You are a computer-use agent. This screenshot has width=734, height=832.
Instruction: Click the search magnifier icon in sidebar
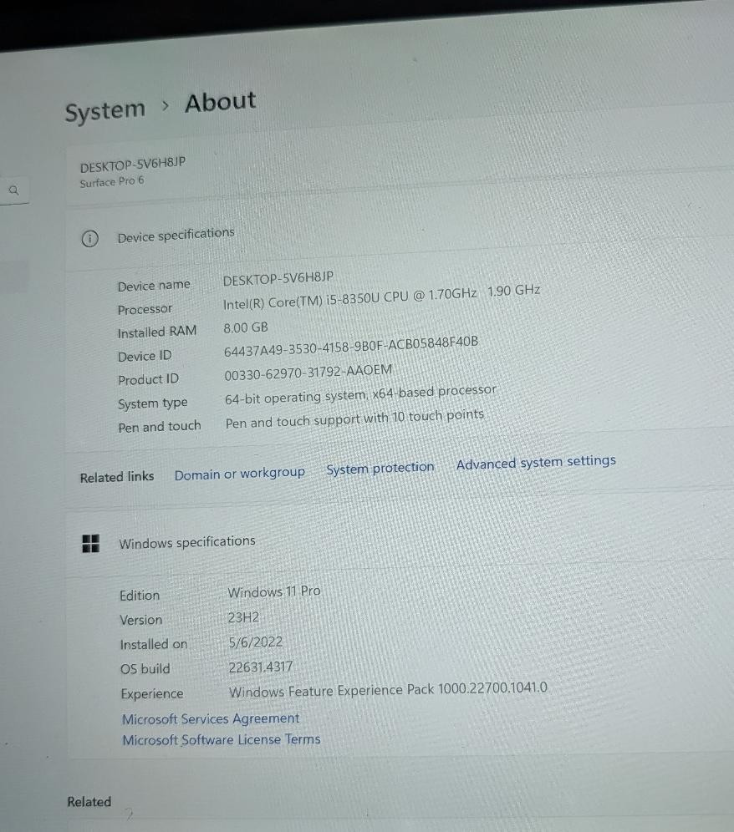coord(14,190)
